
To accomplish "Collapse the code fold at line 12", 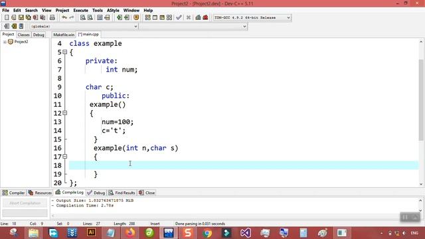I will pos(65,113).
